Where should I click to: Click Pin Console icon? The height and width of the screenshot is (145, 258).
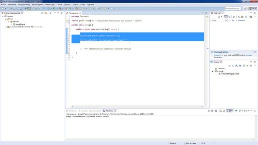(x=236, y=111)
